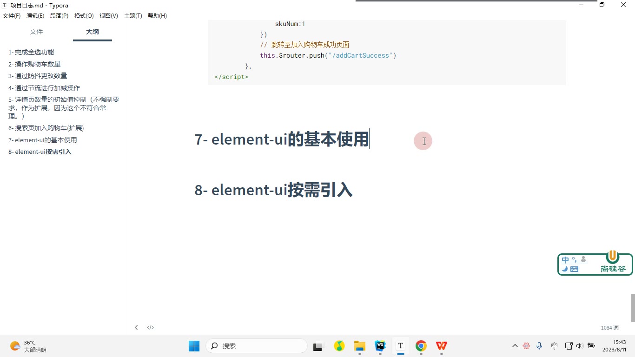The height and width of the screenshot is (357, 635).
Task: Open WebStorm from the taskbar
Action: (380, 346)
